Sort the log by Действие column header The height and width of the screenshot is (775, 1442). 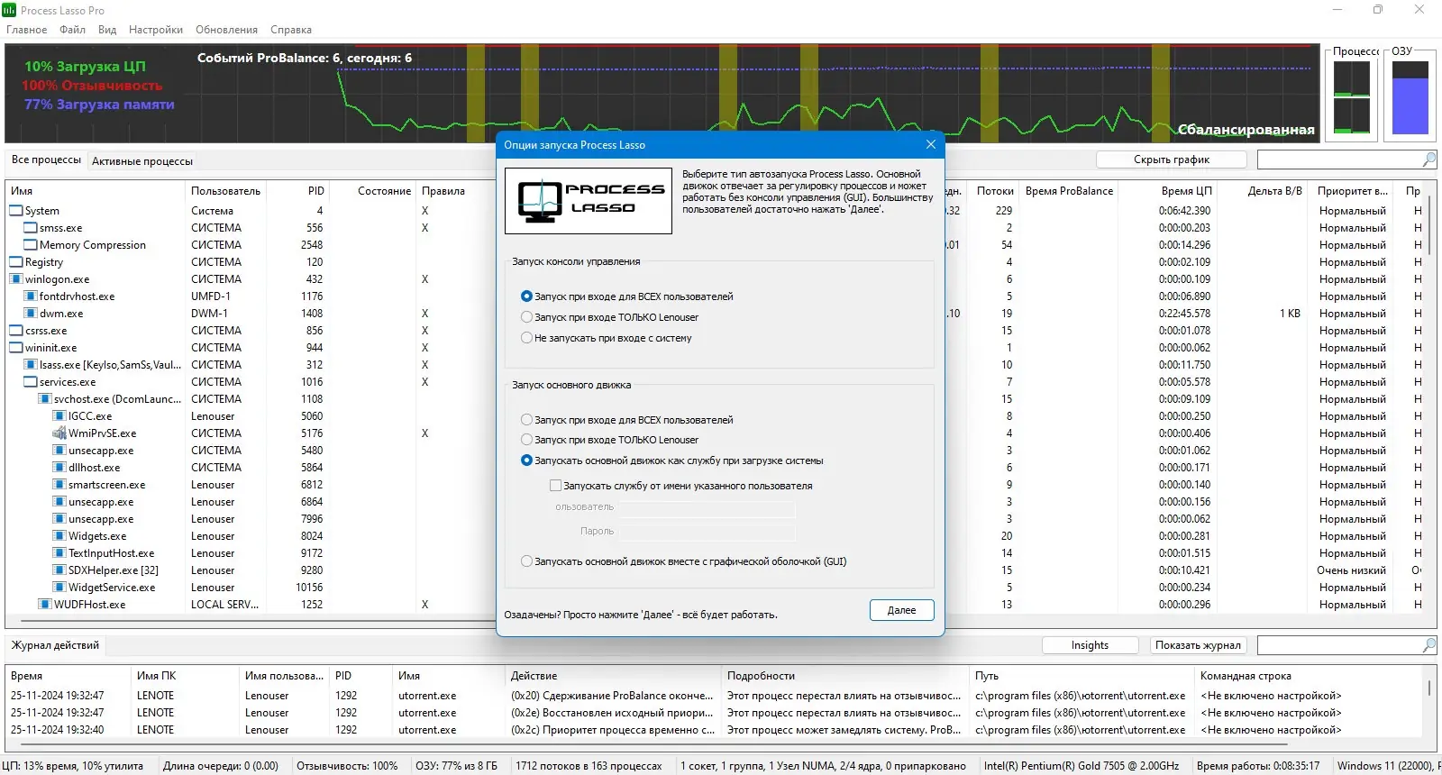614,676
